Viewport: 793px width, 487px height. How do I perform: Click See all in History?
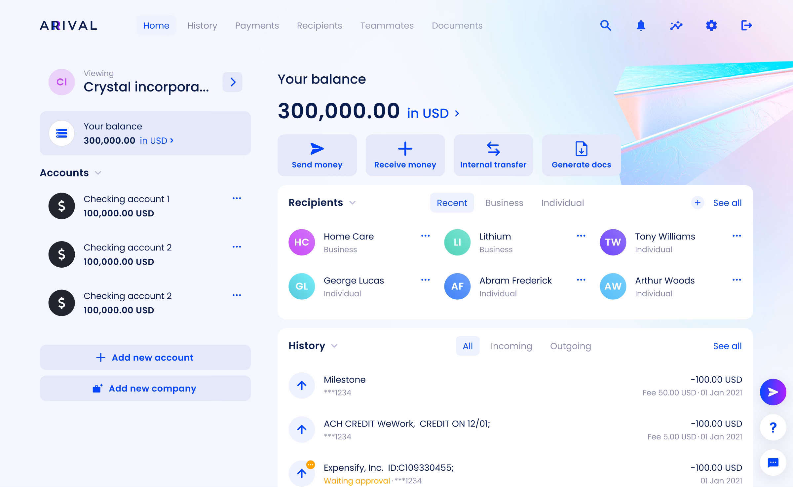(727, 346)
